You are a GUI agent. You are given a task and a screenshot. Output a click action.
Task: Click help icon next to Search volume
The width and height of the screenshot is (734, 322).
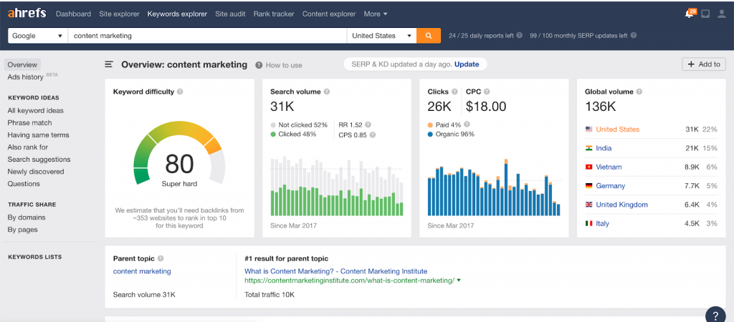[x=327, y=92]
